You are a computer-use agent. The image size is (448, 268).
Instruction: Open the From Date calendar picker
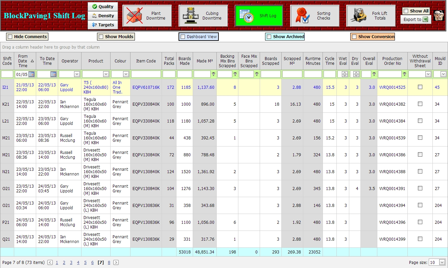pos(31,74)
